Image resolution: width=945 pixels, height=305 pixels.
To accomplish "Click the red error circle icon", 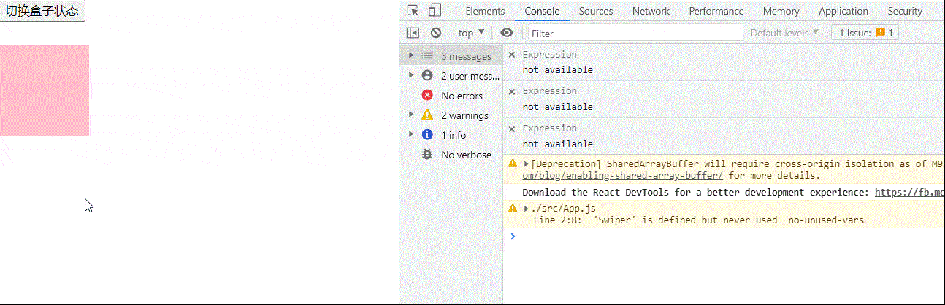I will click(427, 96).
